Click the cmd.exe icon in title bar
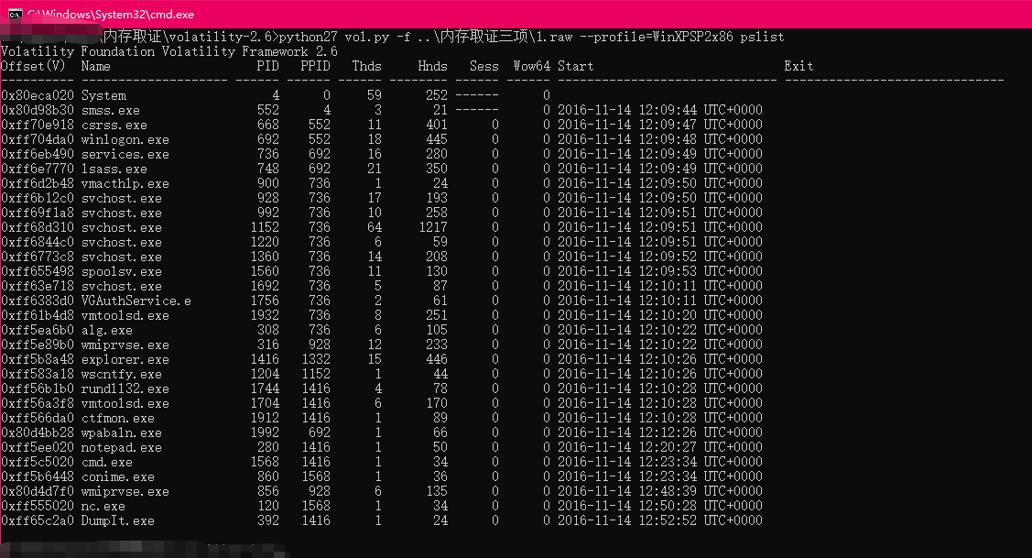Screen dimensions: 1032x558 click(x=13, y=14)
